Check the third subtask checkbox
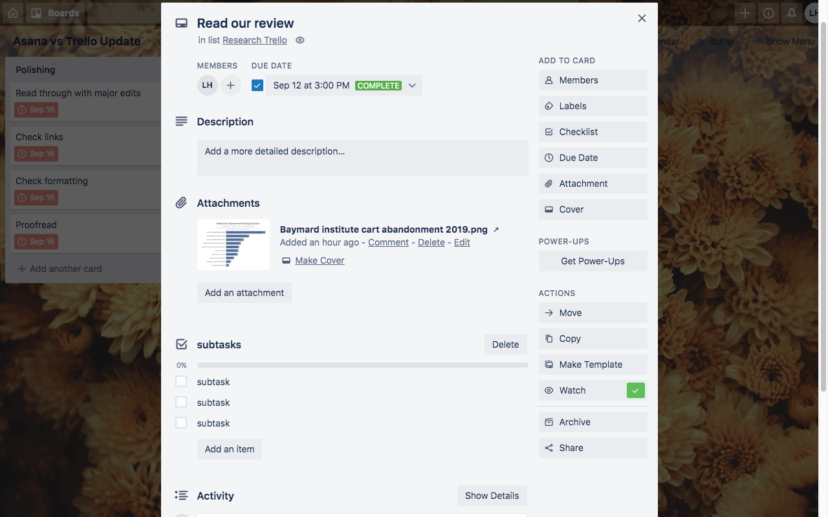828x517 pixels. (x=181, y=423)
